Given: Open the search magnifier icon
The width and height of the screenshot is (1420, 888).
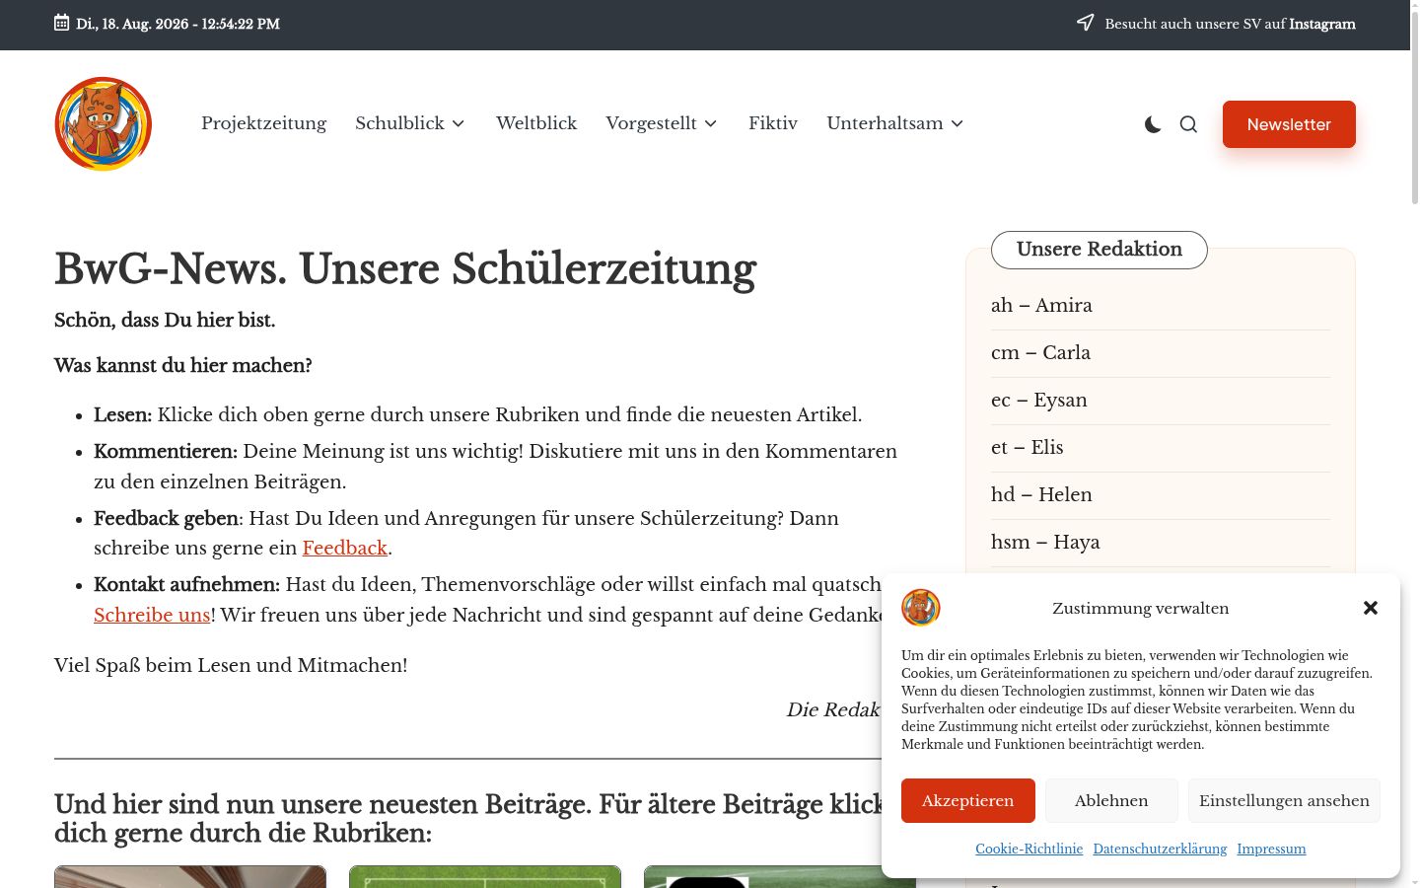Looking at the screenshot, I should [x=1188, y=124].
